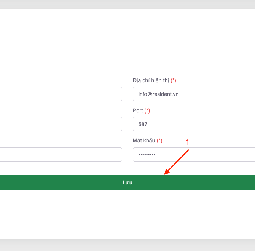Click the empty field left of Mật khẩu

click(x=61, y=155)
